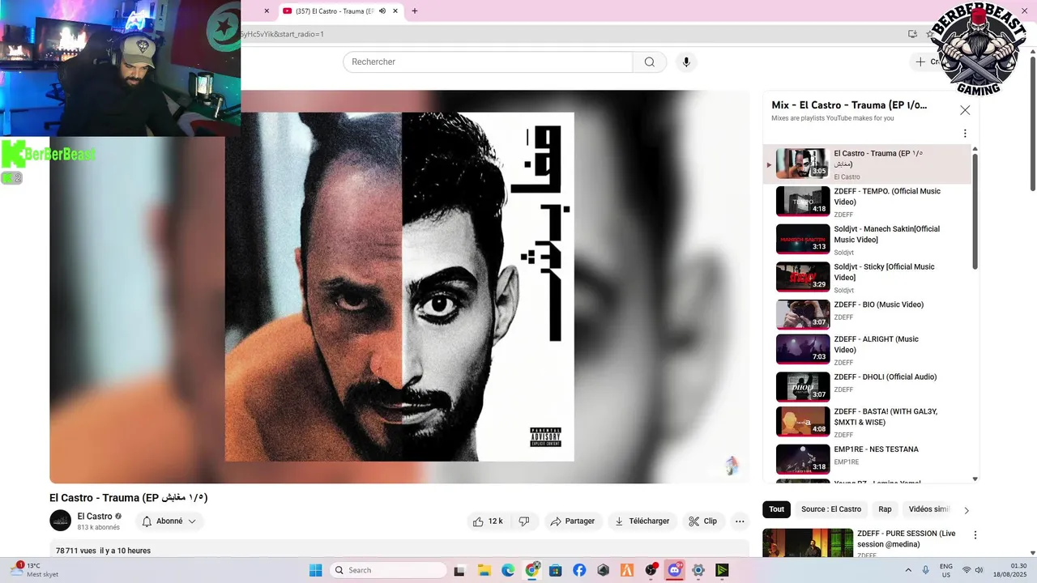This screenshot has height=583, width=1037.
Task: Close the El Castro Trauma tab
Action: pos(396,11)
